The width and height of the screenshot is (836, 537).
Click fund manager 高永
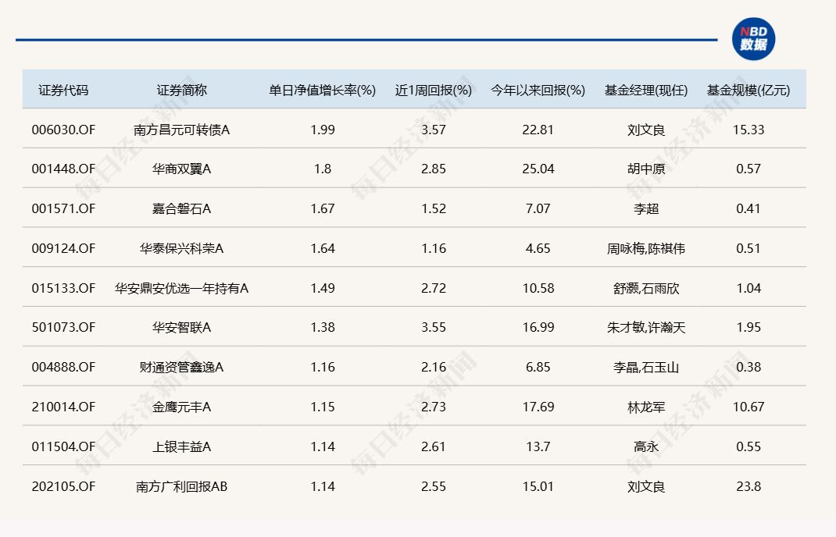(x=646, y=446)
